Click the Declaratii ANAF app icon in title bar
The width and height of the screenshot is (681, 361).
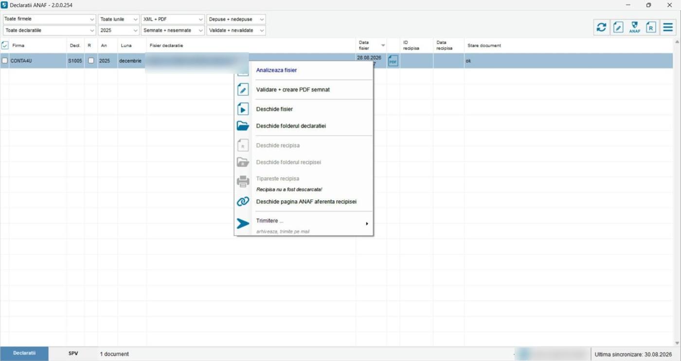pyautogui.click(x=4, y=5)
